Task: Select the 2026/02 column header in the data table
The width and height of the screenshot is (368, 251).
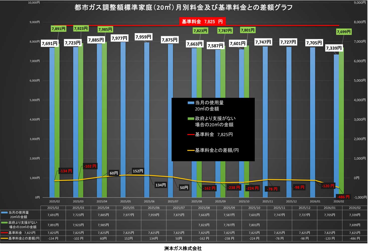Action: 355,208
